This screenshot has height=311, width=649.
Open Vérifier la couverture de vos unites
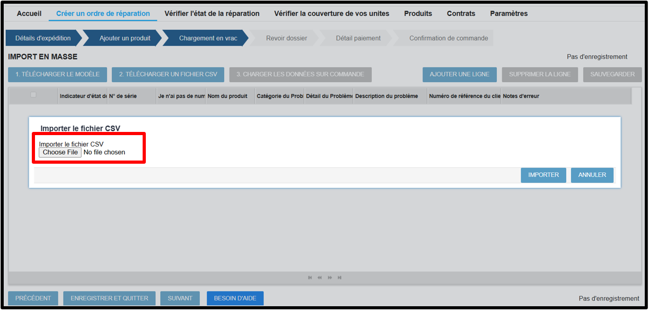pos(331,13)
